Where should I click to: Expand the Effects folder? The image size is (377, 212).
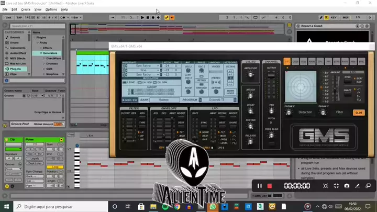point(41,48)
